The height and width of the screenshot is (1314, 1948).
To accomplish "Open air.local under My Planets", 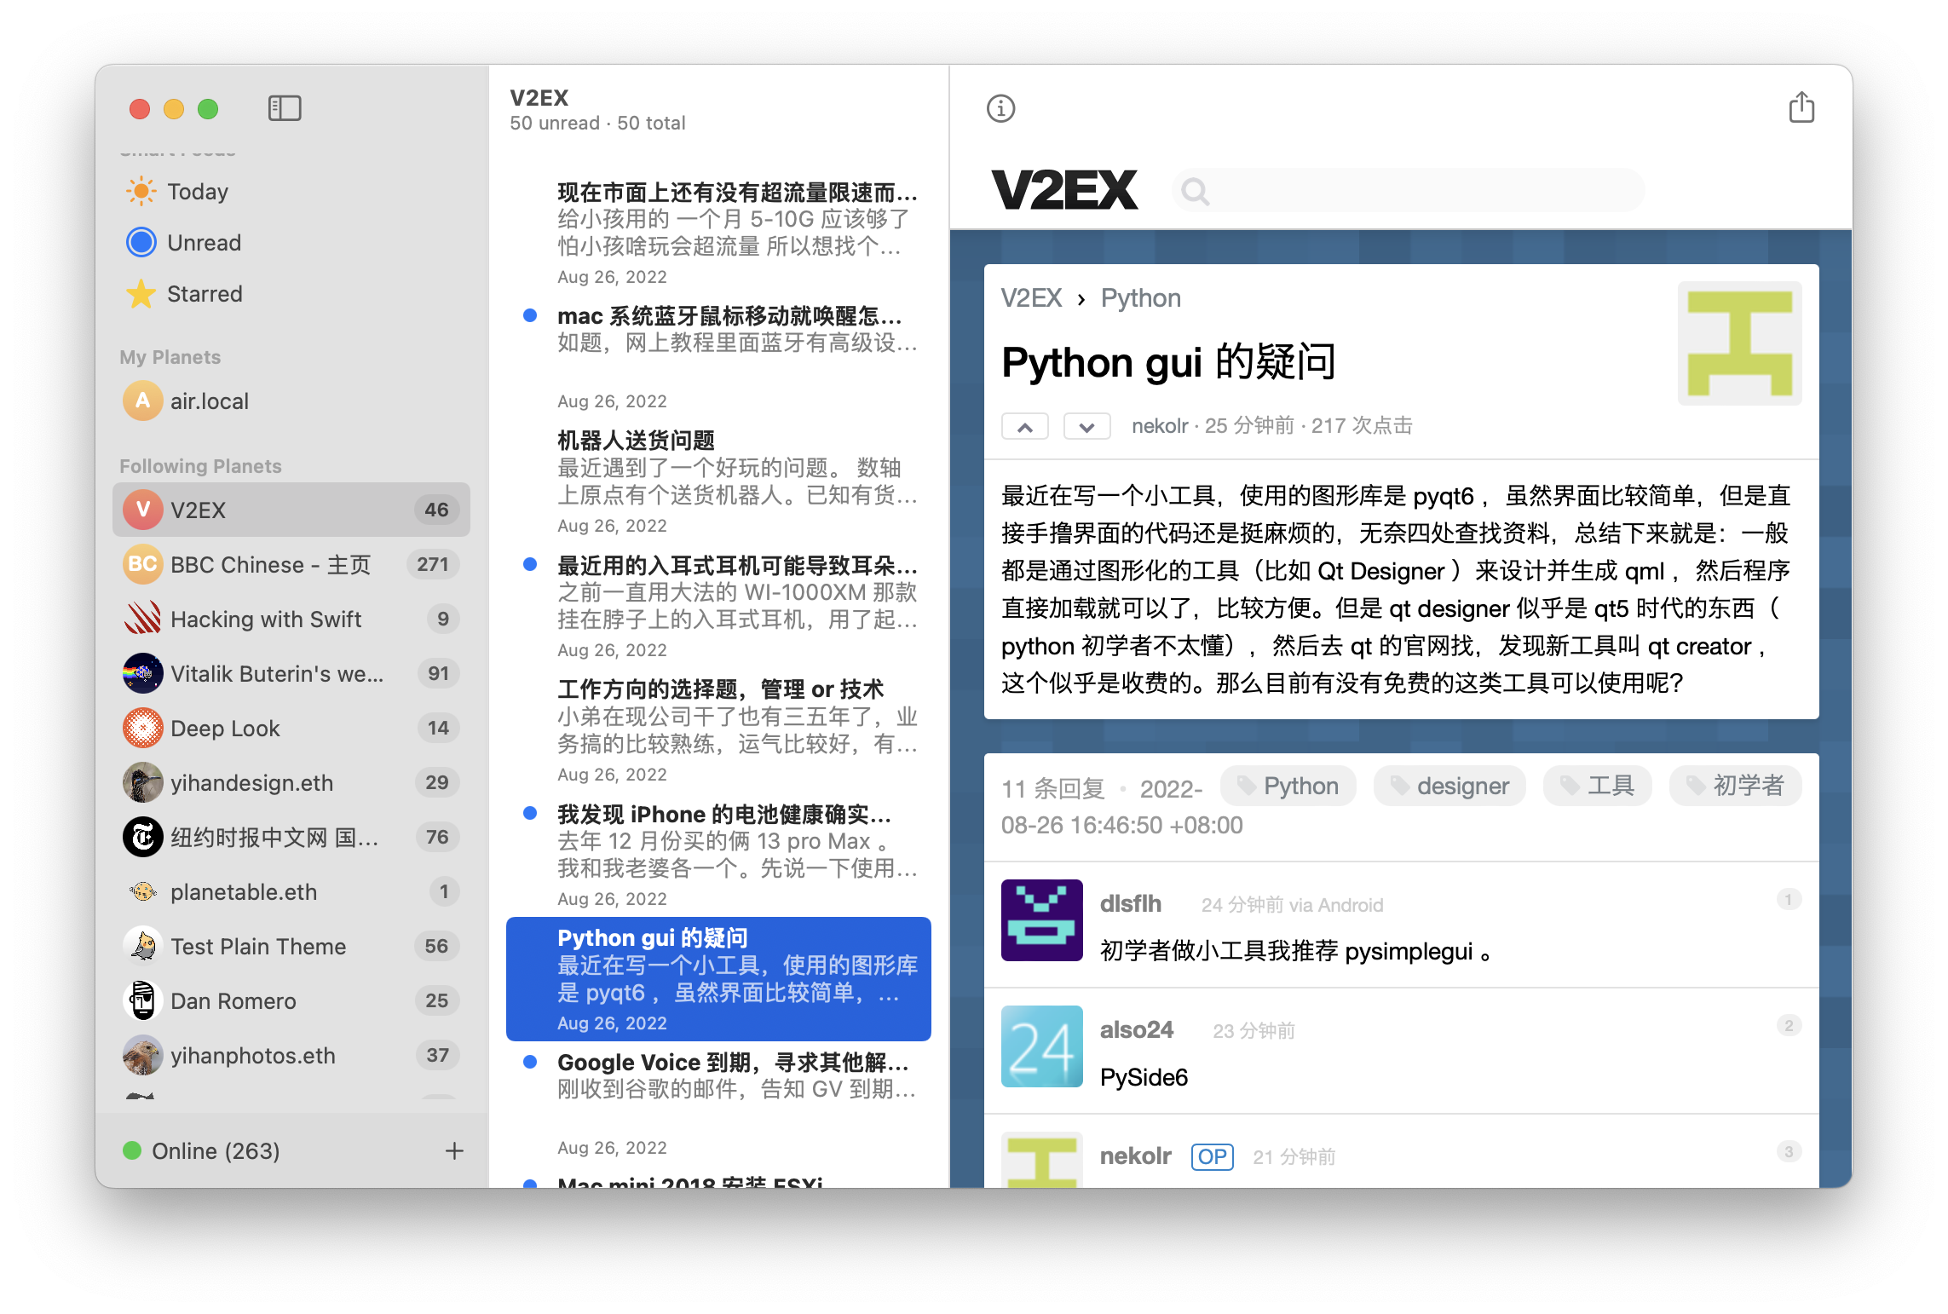I will click(210, 401).
